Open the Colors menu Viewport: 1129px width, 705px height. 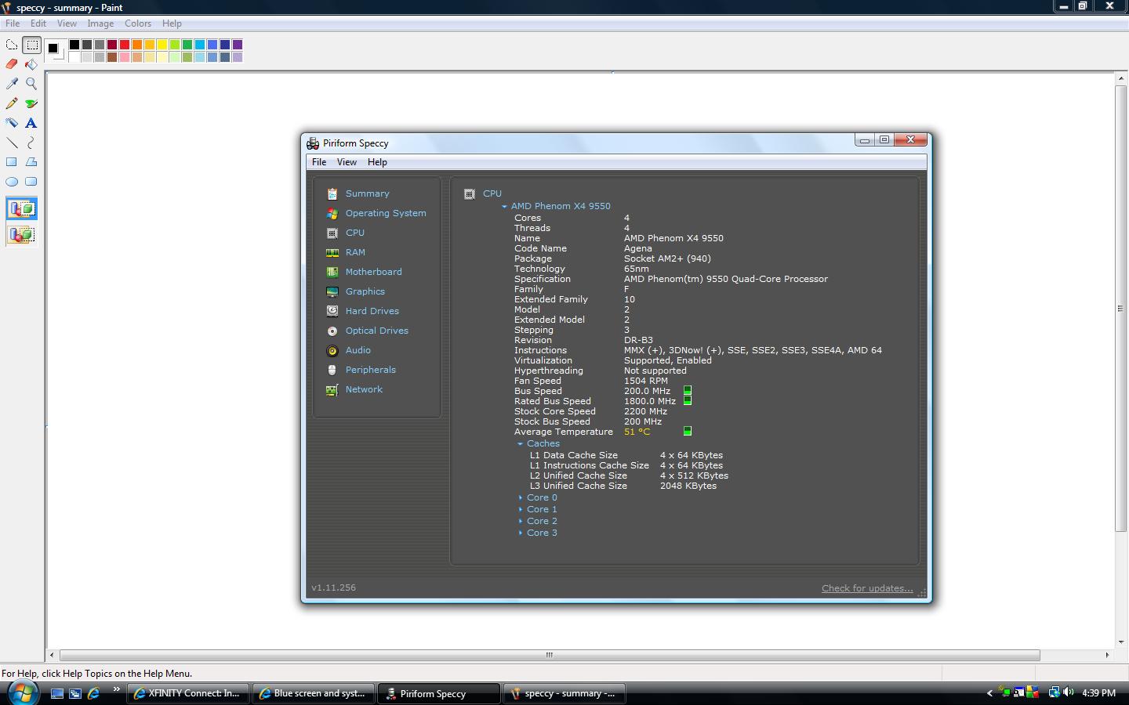click(x=138, y=23)
